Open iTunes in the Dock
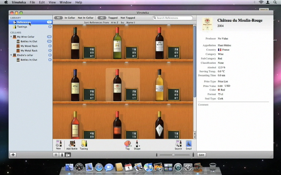281x175 pixels. tap(148, 167)
